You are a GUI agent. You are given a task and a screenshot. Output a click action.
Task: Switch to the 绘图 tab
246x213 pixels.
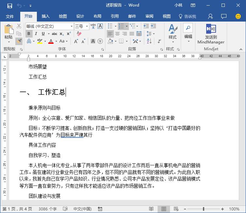point(63,16)
